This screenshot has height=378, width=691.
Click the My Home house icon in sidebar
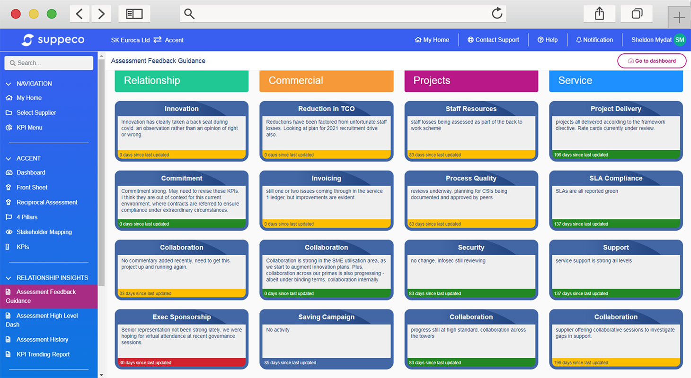pos(9,98)
